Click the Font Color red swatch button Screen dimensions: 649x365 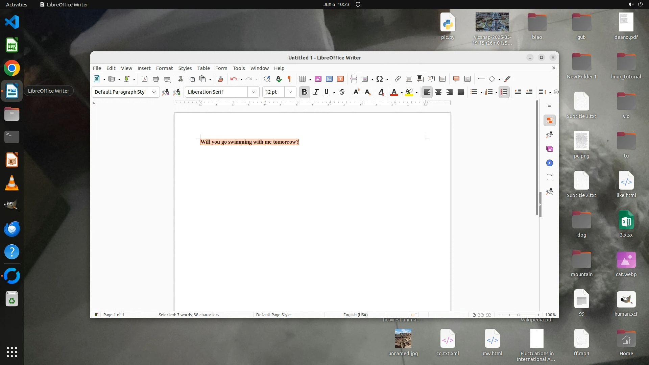pyautogui.click(x=394, y=92)
